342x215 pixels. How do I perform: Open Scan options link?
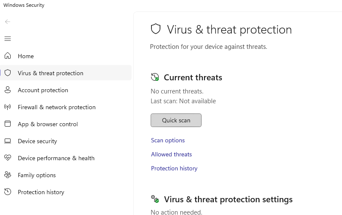(168, 140)
